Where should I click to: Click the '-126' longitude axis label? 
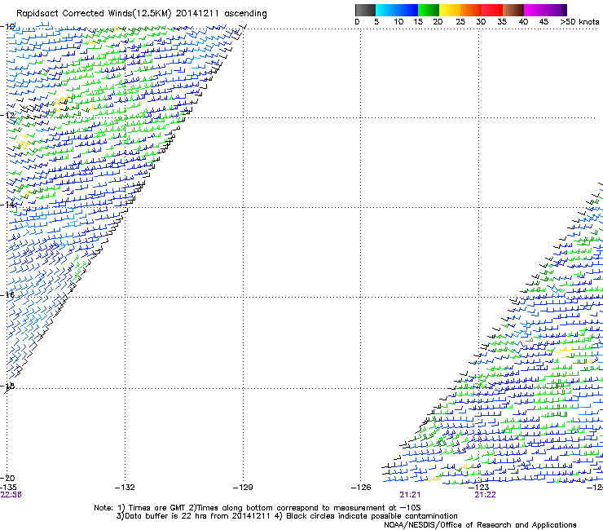click(361, 488)
